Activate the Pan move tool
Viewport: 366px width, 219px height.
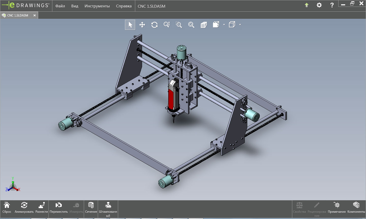(x=142, y=25)
